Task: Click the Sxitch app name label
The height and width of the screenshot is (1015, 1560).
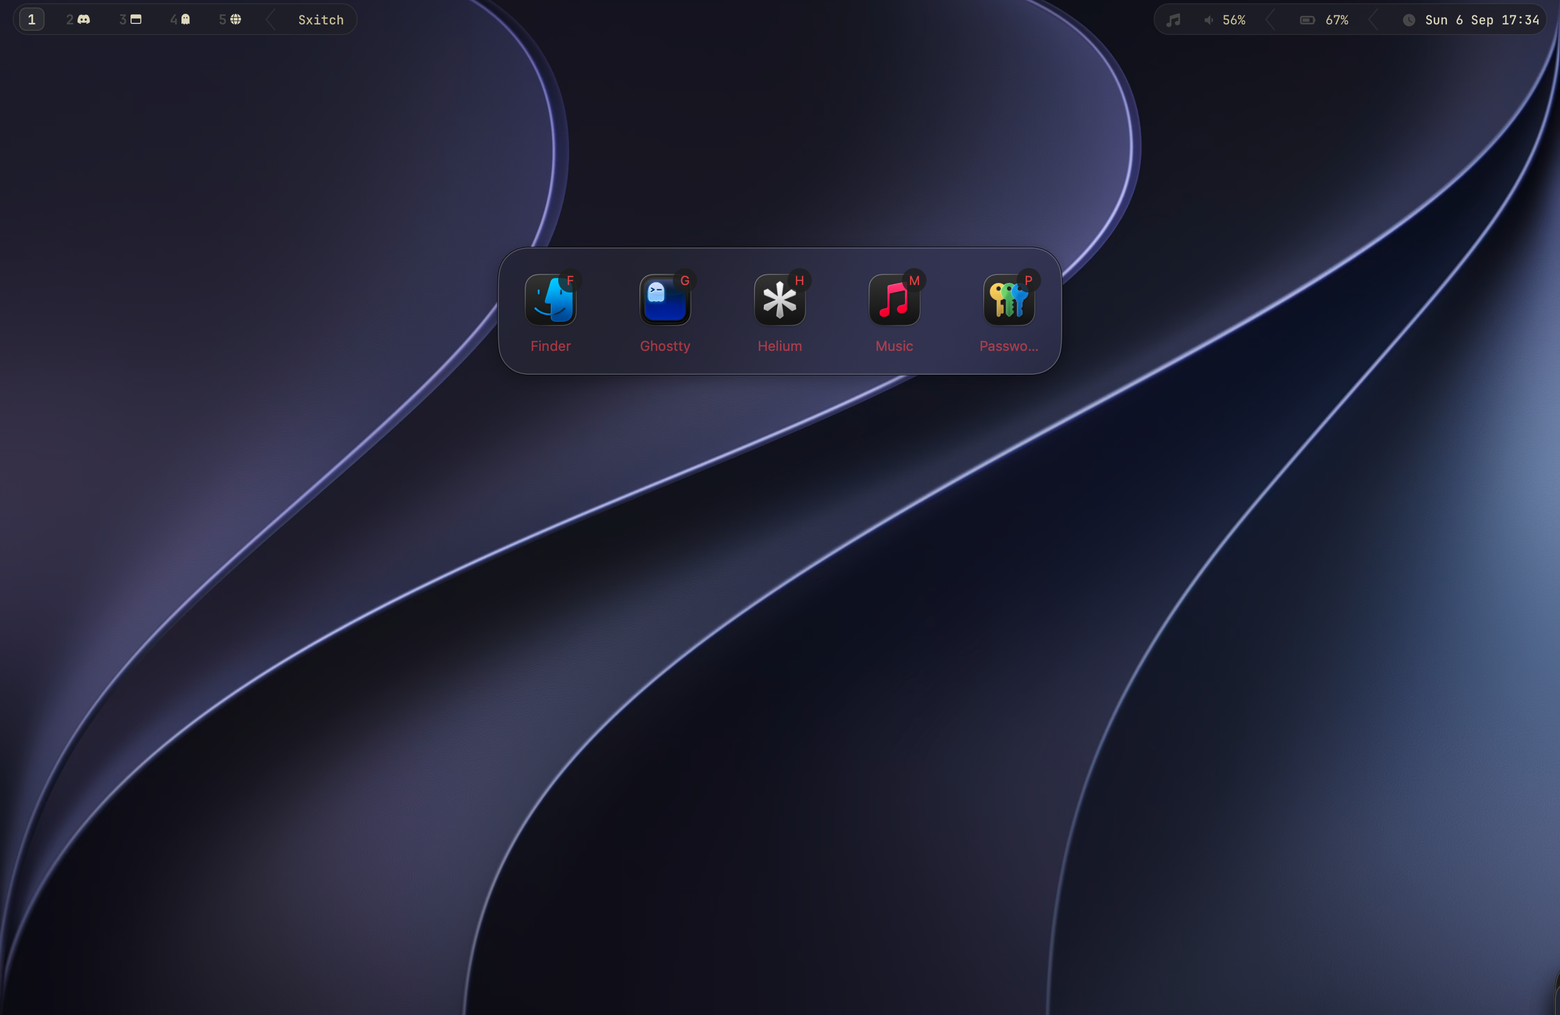Action: click(321, 20)
